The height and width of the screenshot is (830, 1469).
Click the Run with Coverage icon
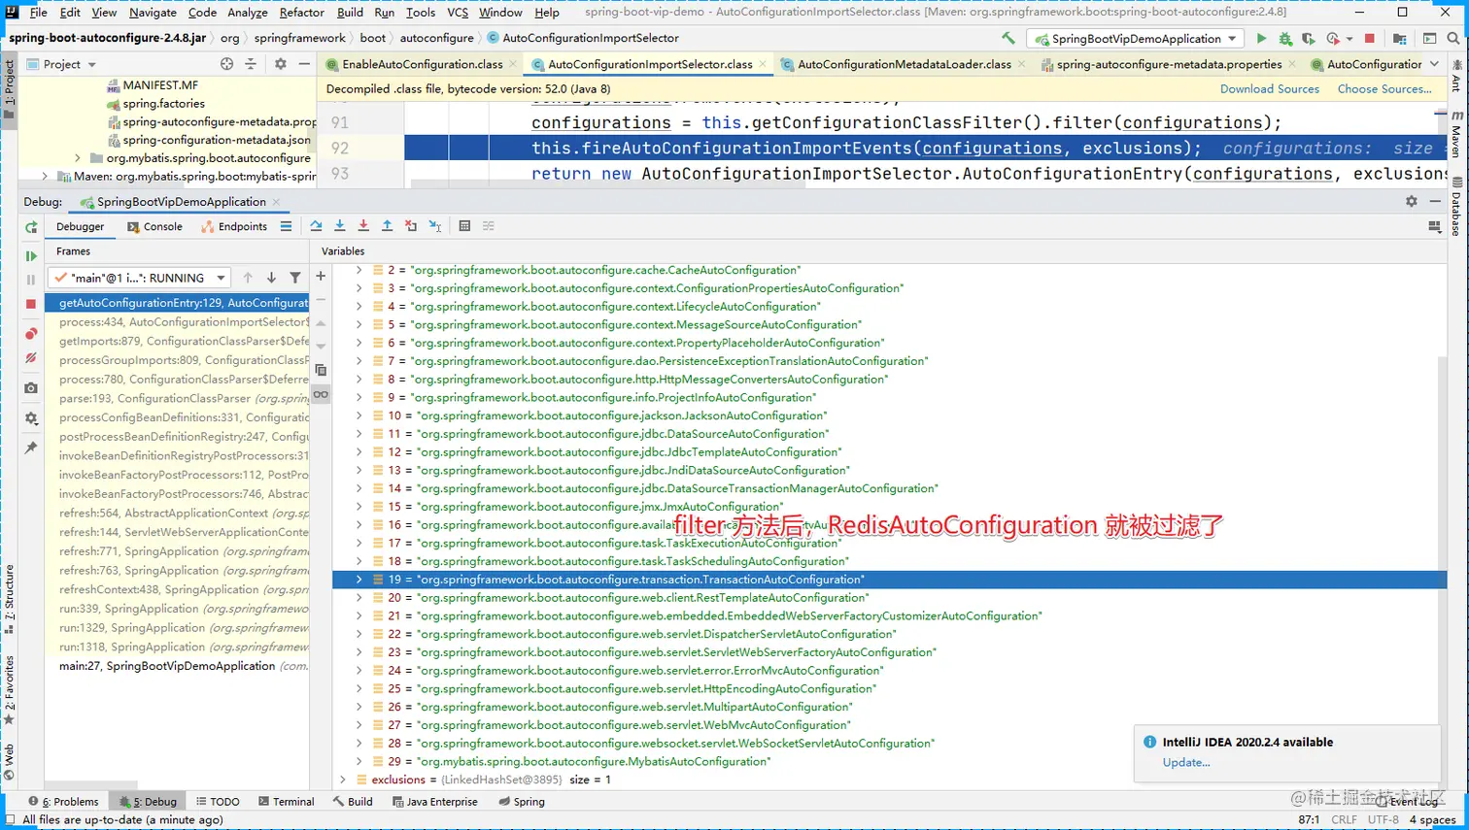1309,38
